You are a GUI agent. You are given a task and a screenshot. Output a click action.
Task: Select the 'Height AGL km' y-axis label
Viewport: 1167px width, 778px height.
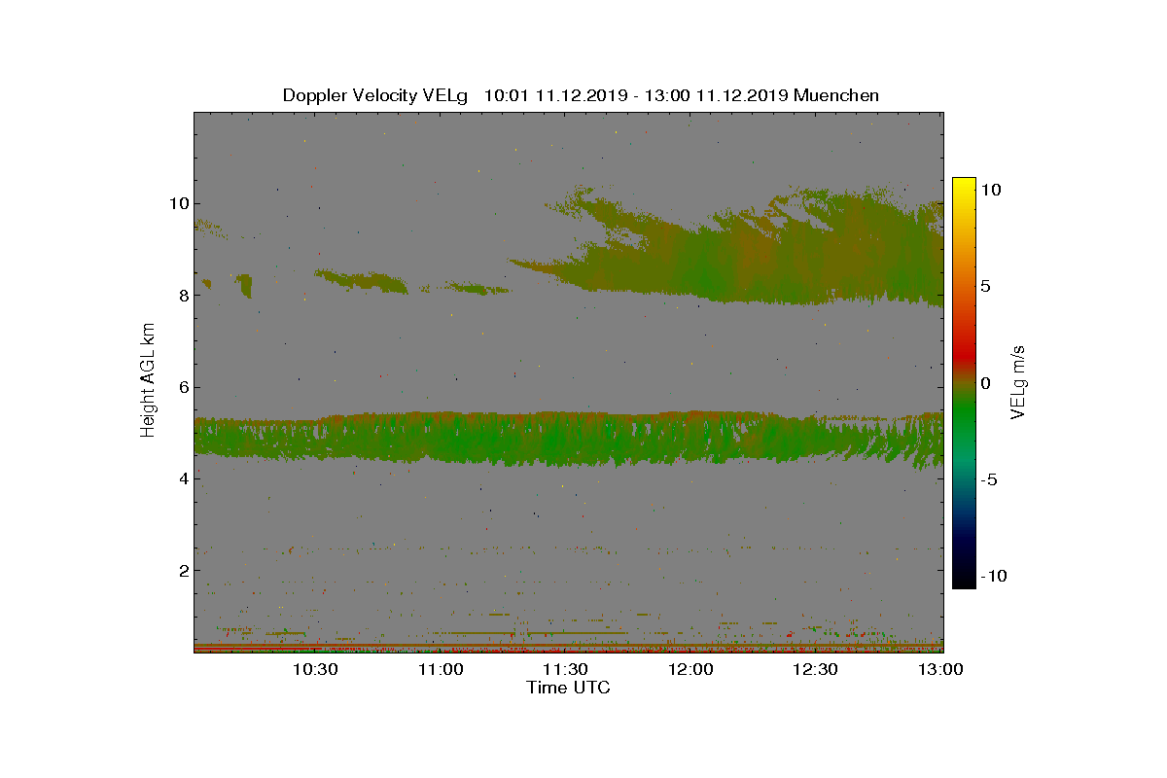coord(148,379)
